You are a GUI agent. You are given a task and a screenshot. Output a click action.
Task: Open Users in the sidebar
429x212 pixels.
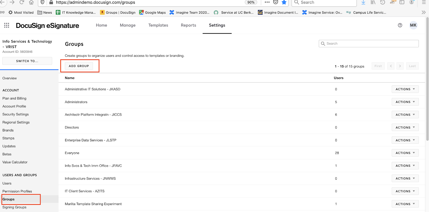click(7, 183)
